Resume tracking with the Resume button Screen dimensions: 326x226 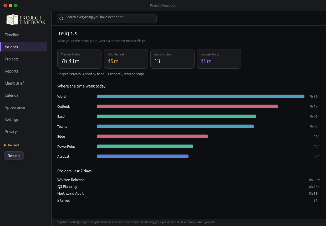(14, 156)
